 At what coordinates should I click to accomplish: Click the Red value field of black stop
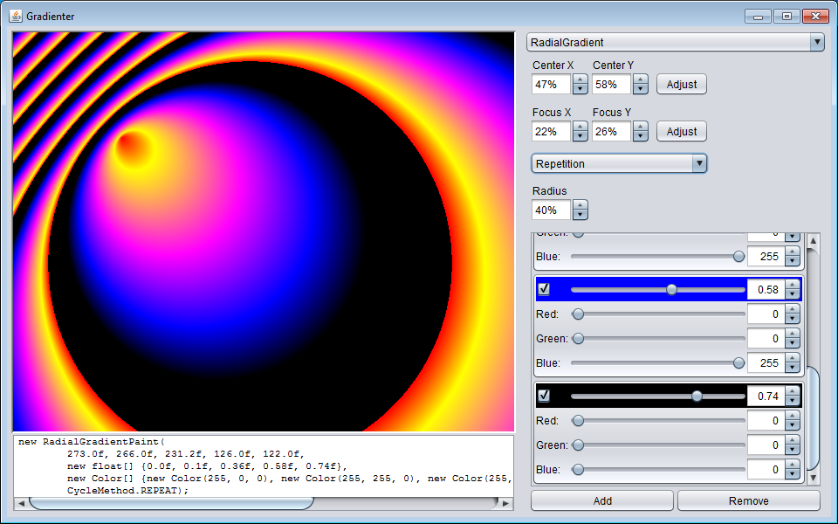click(x=766, y=421)
